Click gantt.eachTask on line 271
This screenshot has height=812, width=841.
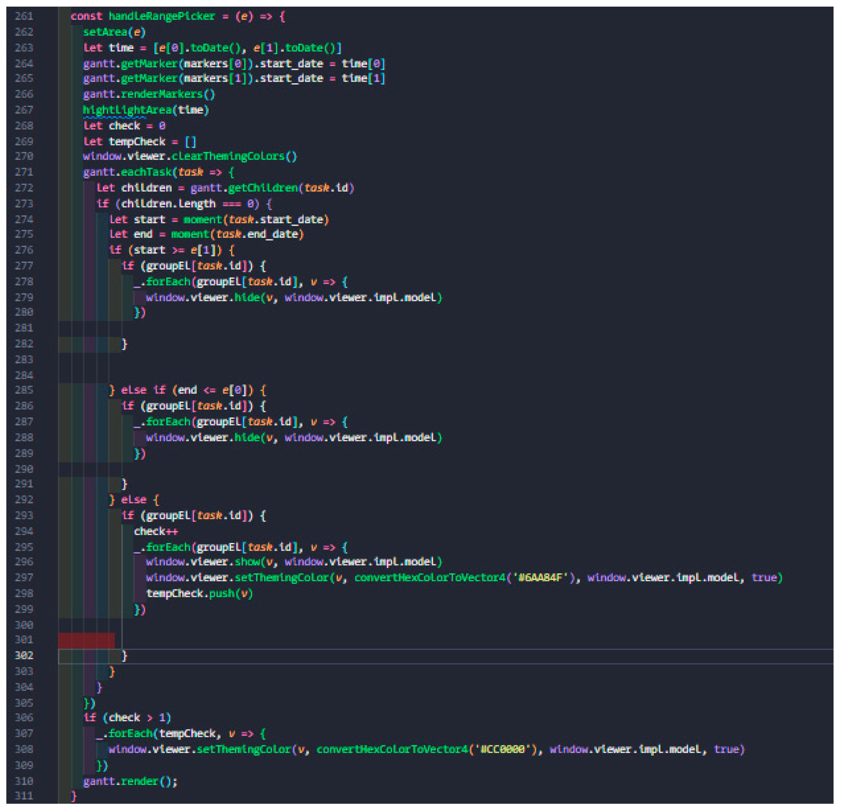tap(127, 172)
